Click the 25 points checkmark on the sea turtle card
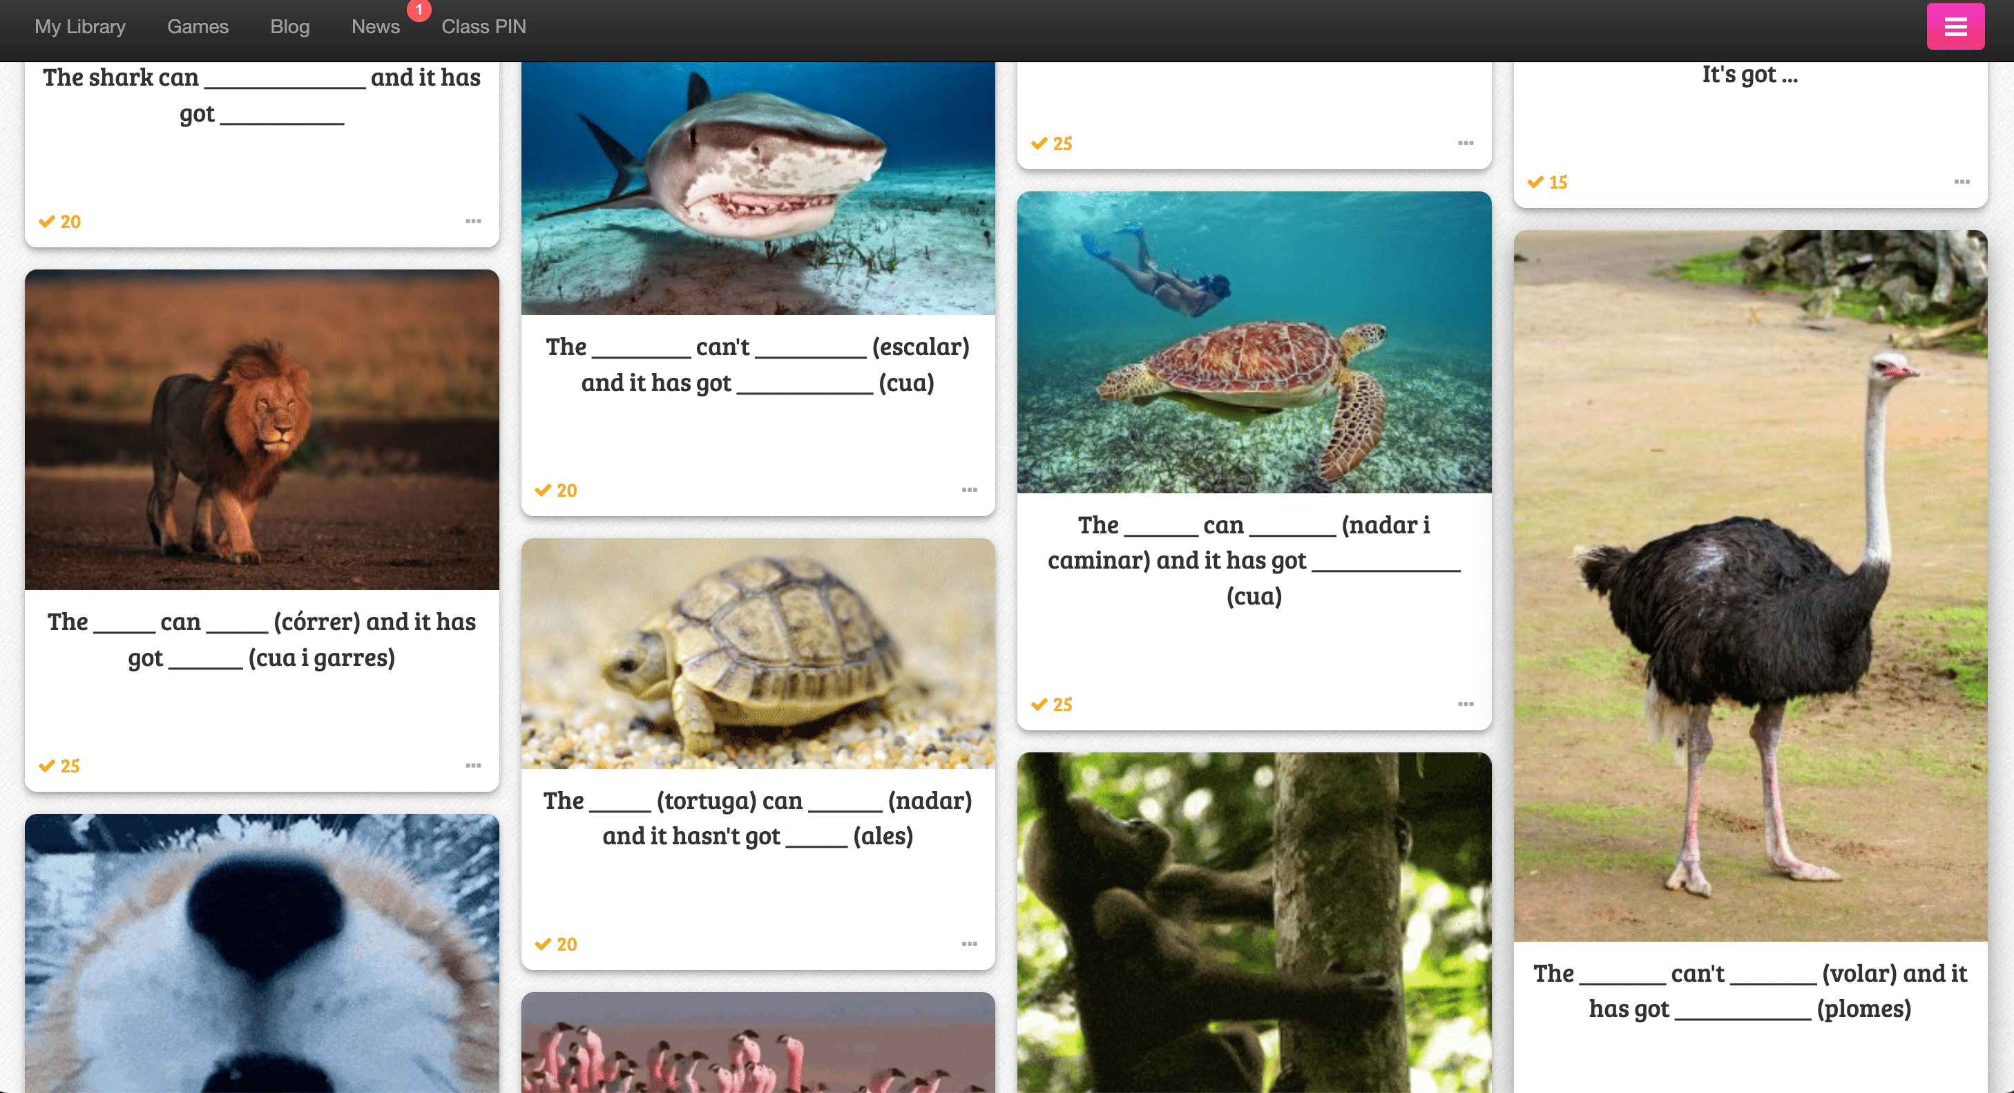The width and height of the screenshot is (2014, 1093). [x=1052, y=705]
